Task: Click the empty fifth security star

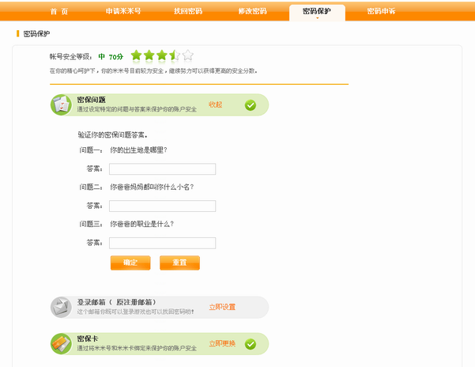Action: click(187, 55)
